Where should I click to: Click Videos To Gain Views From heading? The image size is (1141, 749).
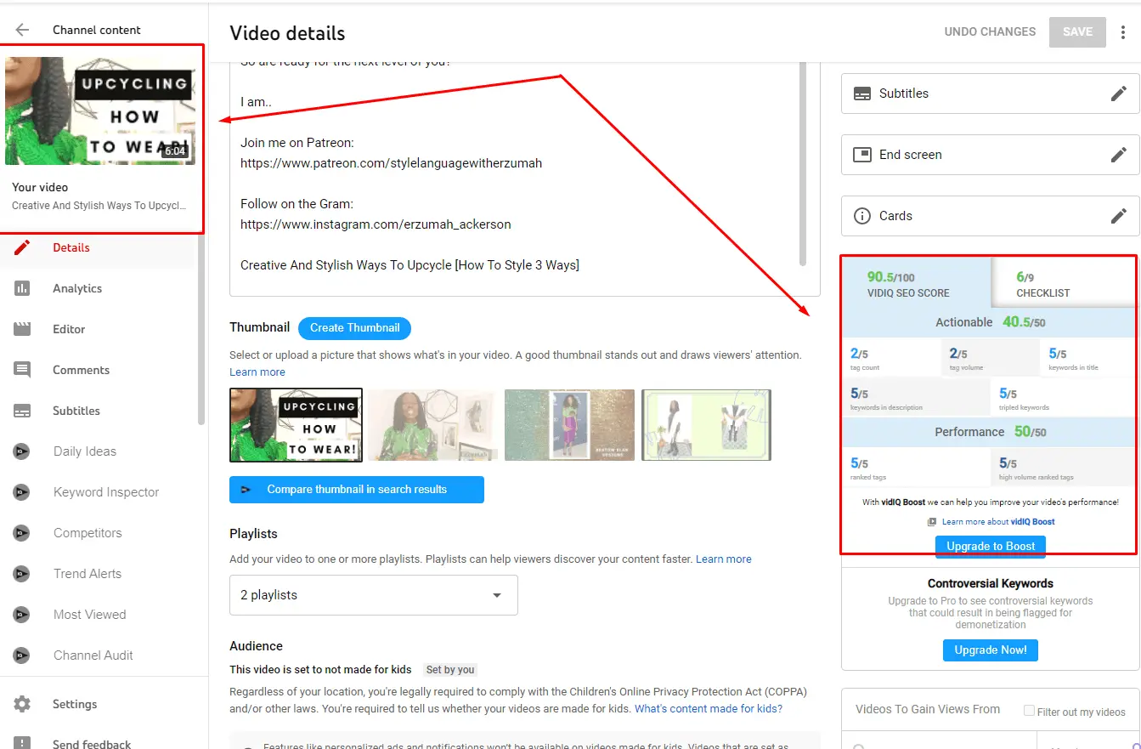(x=928, y=709)
